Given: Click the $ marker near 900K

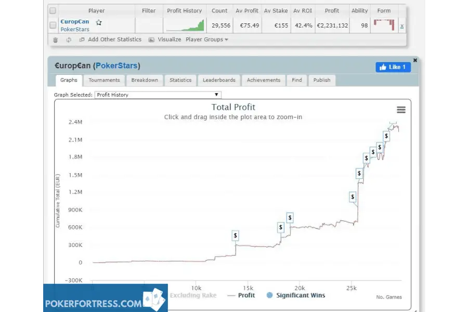Looking at the screenshot, I should [353, 197].
